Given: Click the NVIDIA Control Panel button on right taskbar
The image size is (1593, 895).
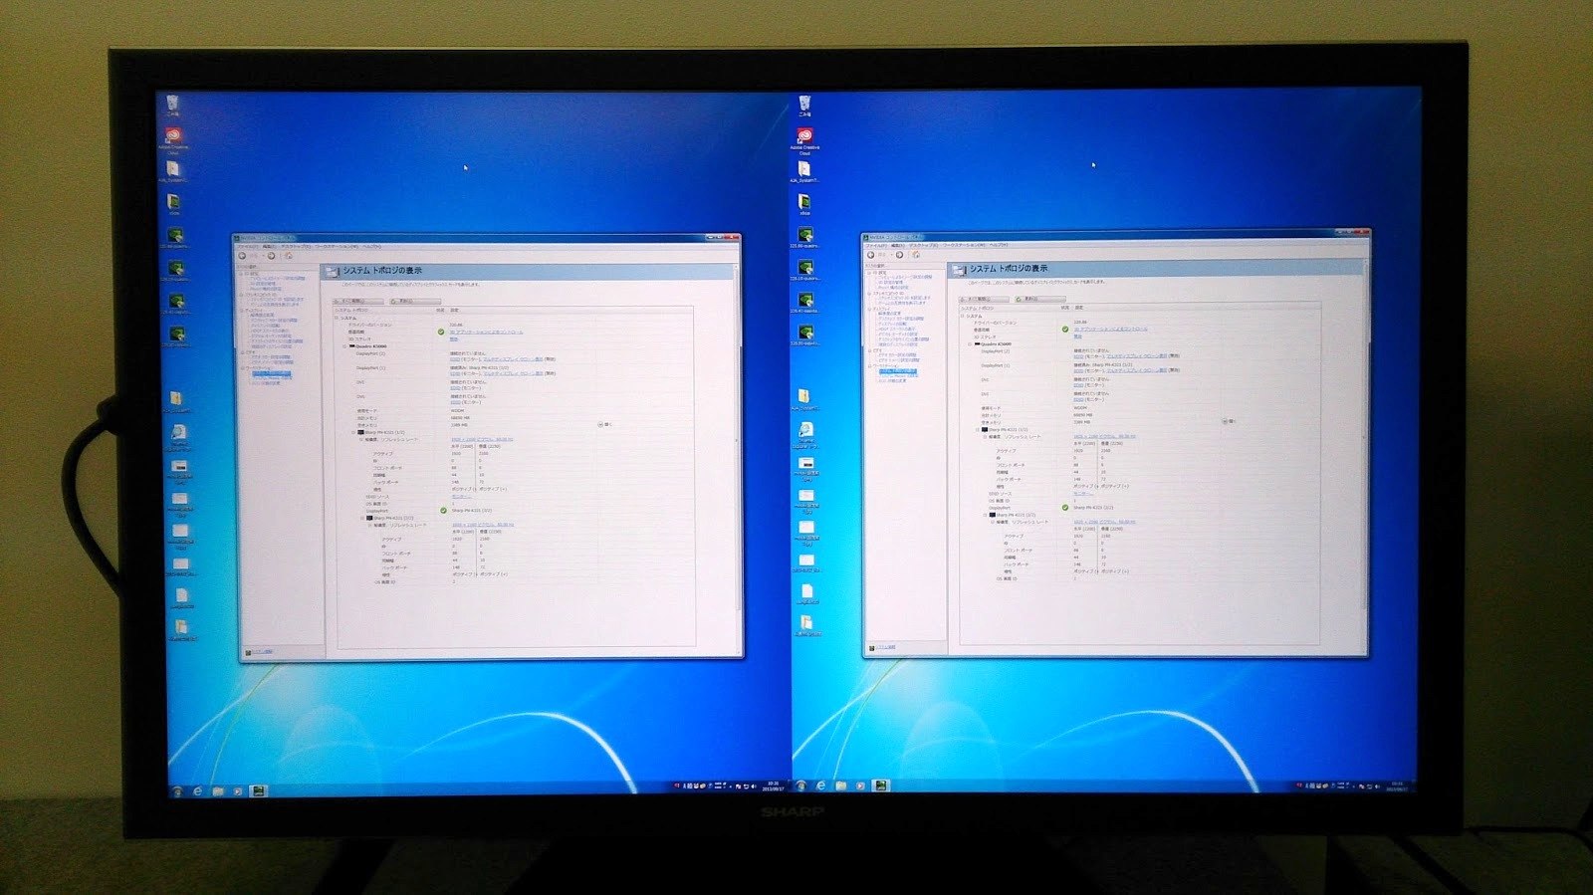Looking at the screenshot, I should (x=881, y=786).
